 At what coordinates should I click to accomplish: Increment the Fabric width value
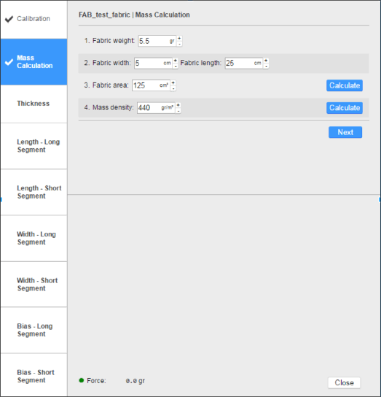[176, 61]
